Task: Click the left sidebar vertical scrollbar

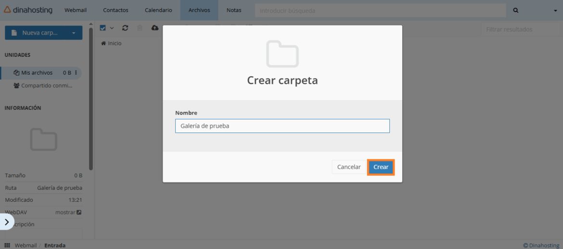Action: coord(91,99)
